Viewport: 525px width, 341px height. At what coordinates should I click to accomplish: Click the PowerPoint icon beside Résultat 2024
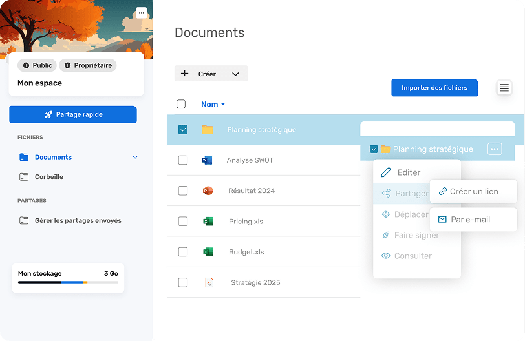point(208,191)
